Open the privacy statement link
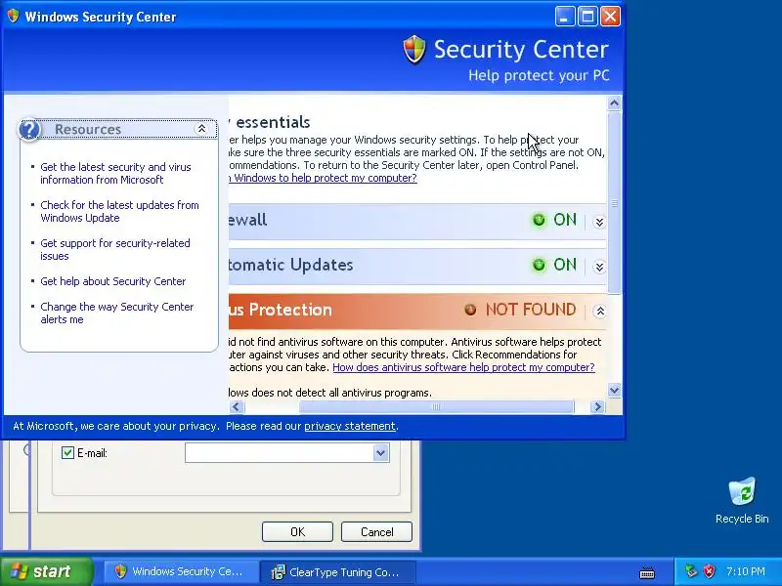 (350, 426)
